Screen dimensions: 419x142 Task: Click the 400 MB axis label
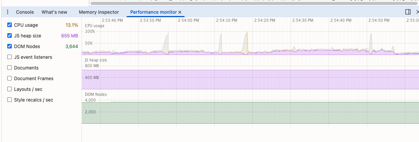coord(92,77)
